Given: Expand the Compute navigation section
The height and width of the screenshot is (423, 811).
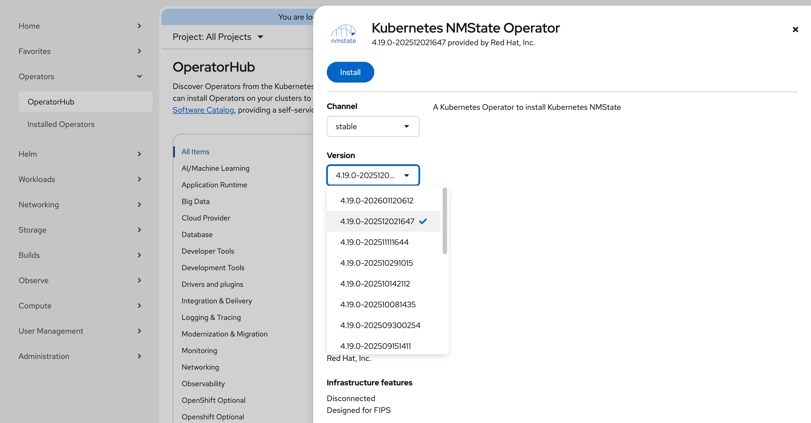Looking at the screenshot, I should [x=81, y=306].
